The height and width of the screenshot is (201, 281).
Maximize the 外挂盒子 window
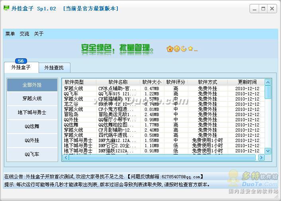coord(263,8)
